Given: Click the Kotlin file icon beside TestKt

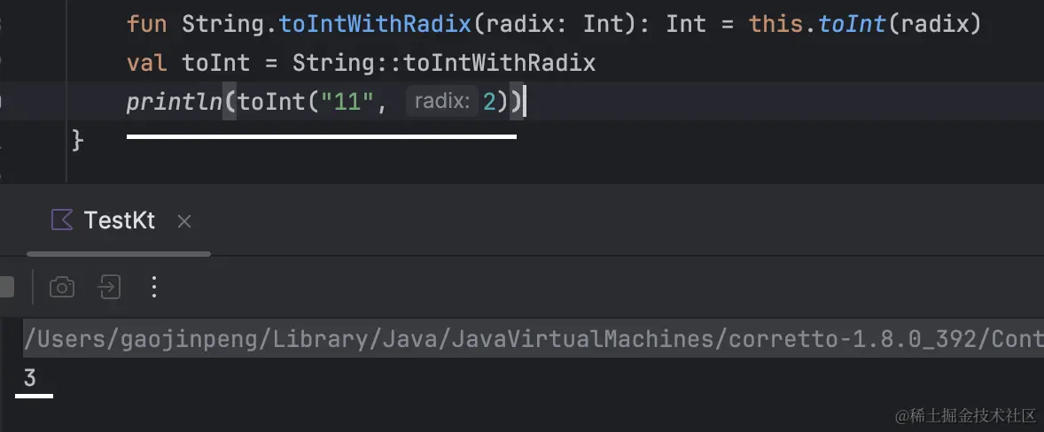Looking at the screenshot, I should tap(62, 220).
